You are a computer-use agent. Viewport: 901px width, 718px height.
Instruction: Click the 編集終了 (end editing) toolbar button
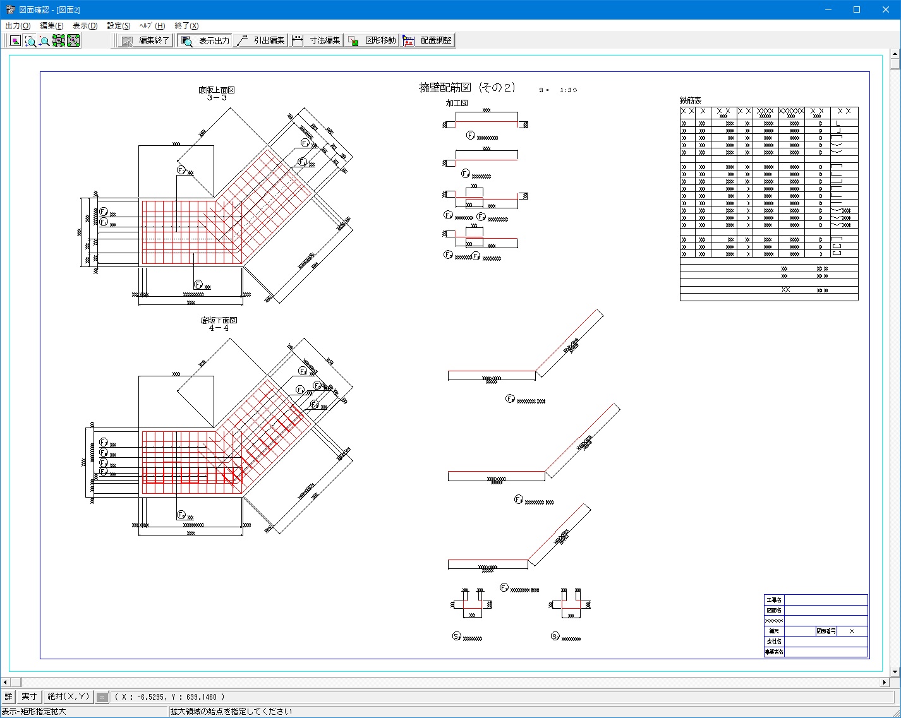pos(147,40)
